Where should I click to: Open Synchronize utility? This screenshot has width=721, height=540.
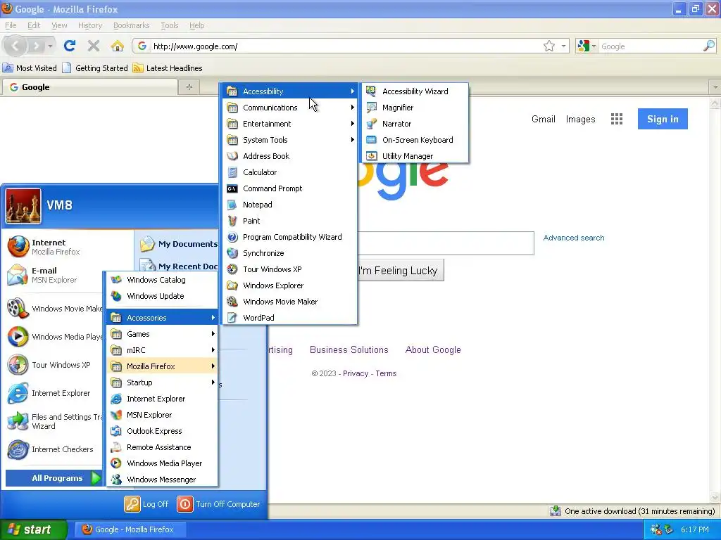tap(289, 253)
